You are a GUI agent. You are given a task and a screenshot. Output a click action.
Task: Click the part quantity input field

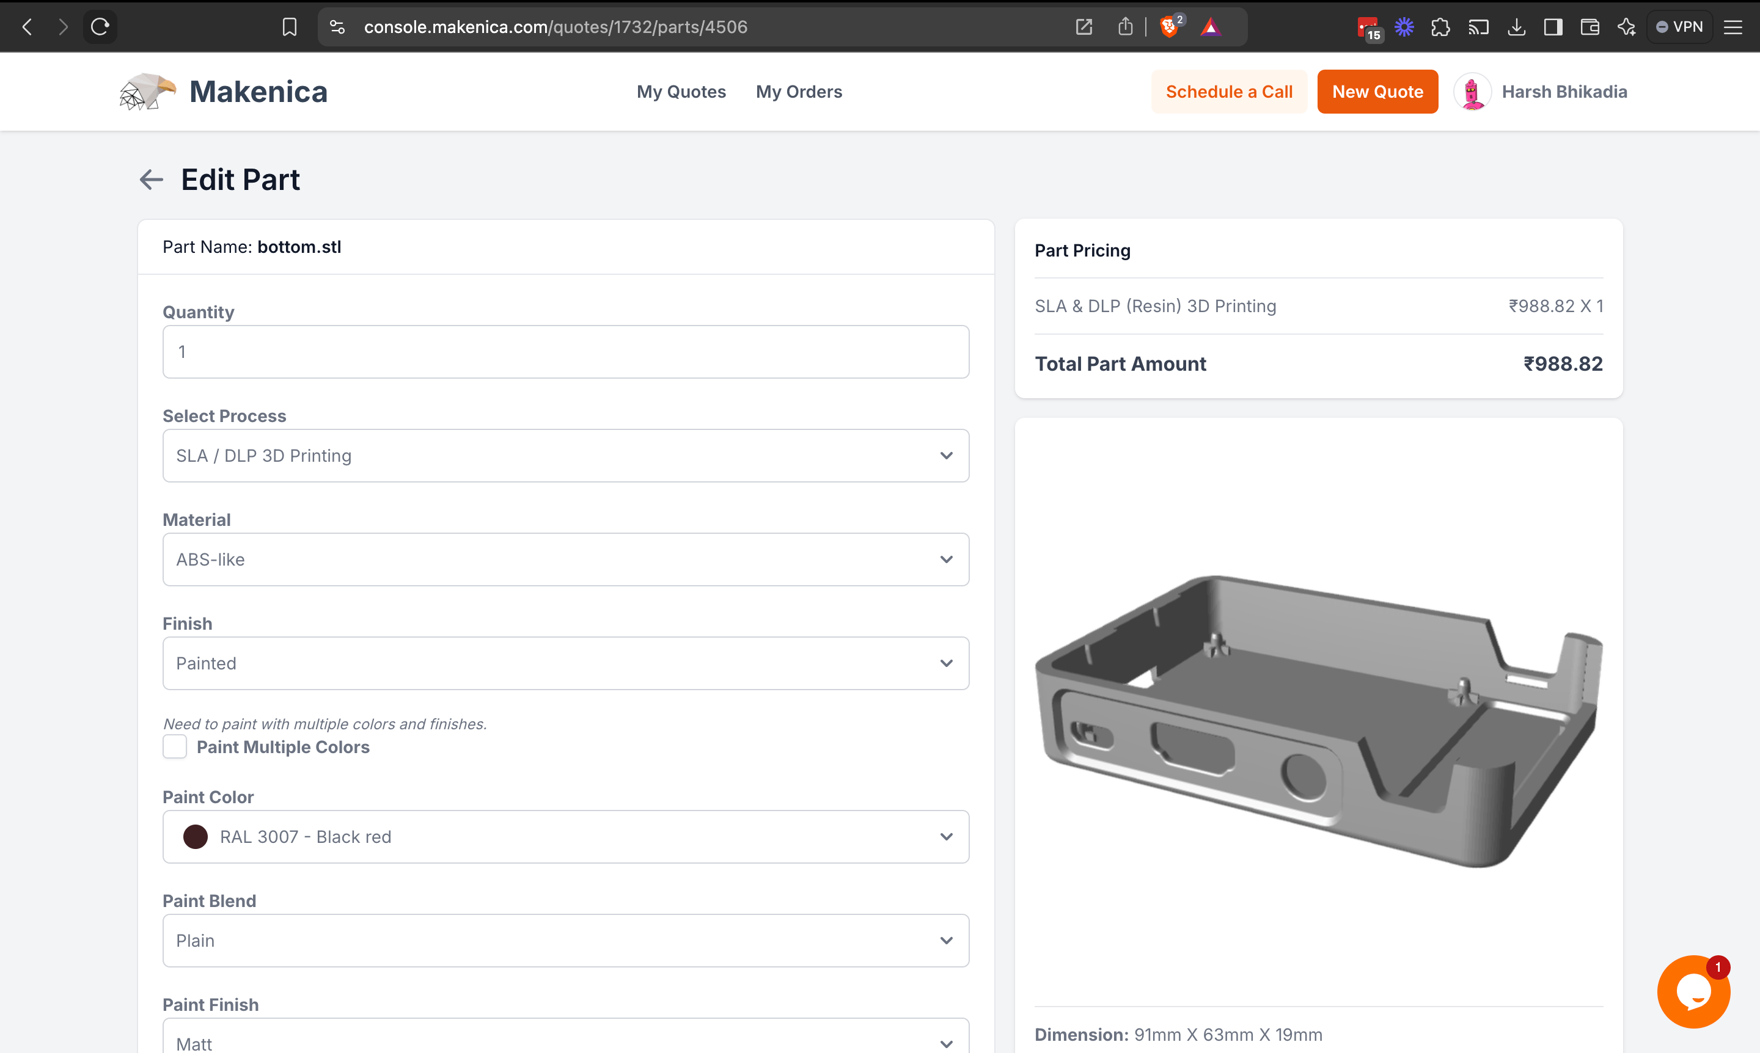[x=565, y=351]
